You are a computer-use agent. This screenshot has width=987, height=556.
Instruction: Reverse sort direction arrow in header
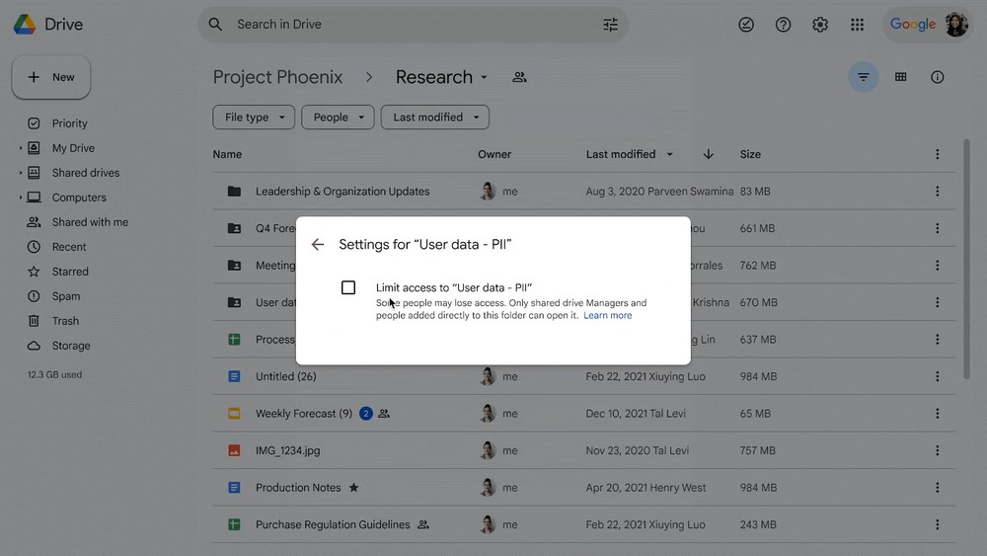coord(708,154)
